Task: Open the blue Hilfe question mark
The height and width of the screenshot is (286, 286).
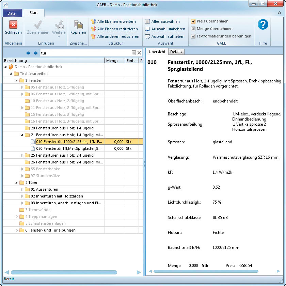Action: click(263, 25)
